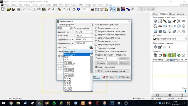This screenshot has height=106, width=188.
Task: Click the OK button in the dialog
Action: (96, 77)
